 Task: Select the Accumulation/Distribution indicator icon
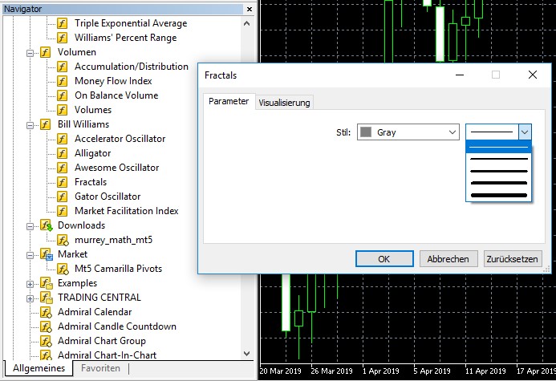click(62, 67)
